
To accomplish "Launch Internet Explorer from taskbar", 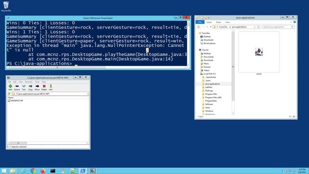I will (23, 171).
